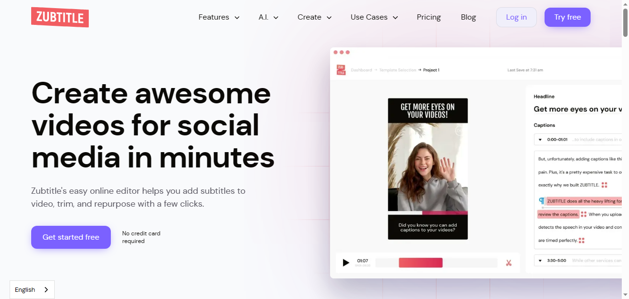The image size is (629, 299).
Task: Click the 01:07 playback time
Action: [362, 261]
